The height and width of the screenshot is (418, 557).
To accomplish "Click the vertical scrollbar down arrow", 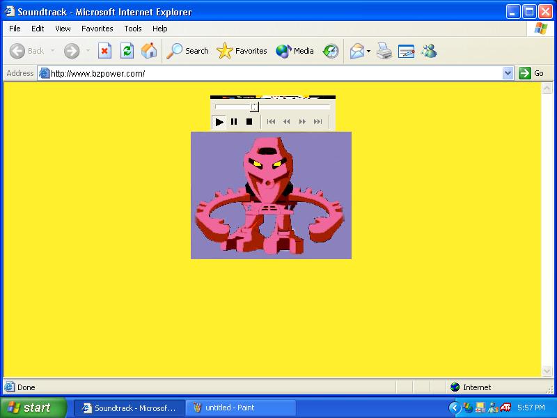I will pyautogui.click(x=547, y=371).
